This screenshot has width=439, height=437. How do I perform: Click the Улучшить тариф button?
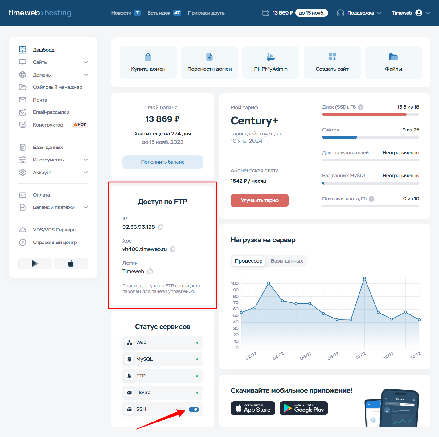pyautogui.click(x=260, y=200)
